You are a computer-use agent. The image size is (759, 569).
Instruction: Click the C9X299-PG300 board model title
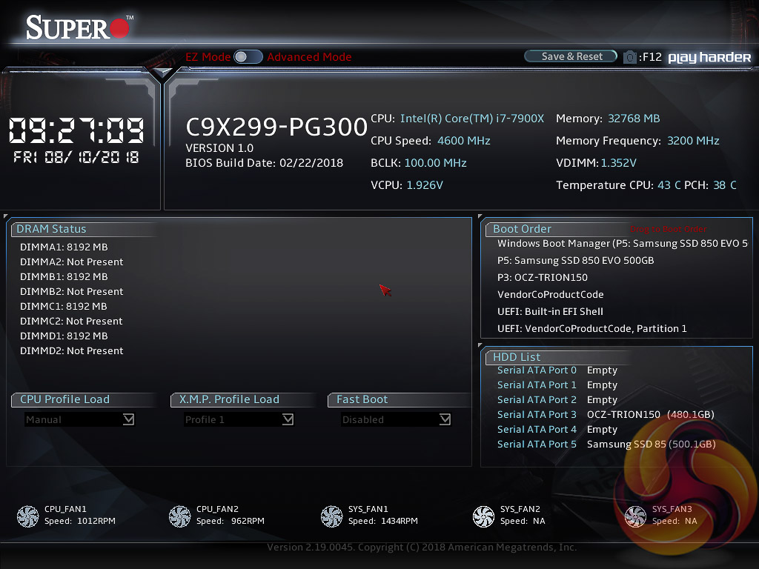[x=276, y=127]
